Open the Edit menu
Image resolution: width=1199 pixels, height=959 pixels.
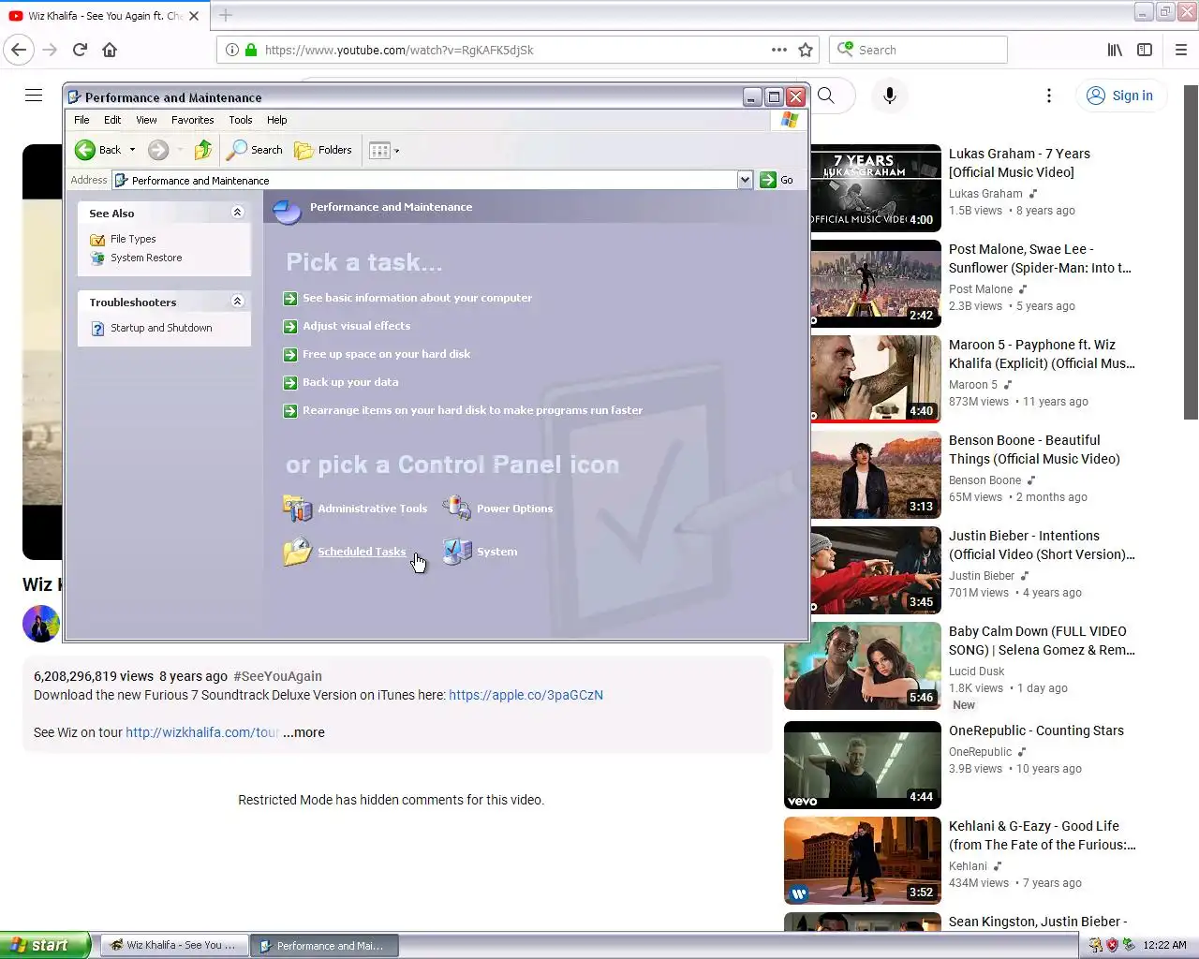point(112,120)
